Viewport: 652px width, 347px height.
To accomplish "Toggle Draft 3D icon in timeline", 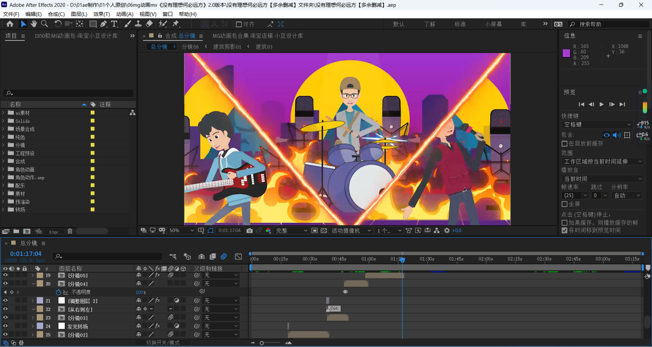I will coord(187,257).
